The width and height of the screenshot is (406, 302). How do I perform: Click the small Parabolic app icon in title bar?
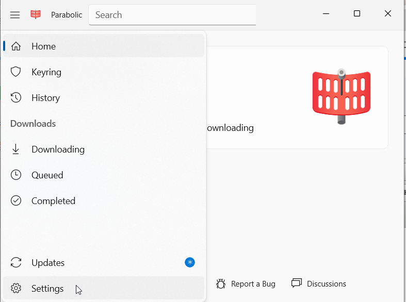point(36,14)
